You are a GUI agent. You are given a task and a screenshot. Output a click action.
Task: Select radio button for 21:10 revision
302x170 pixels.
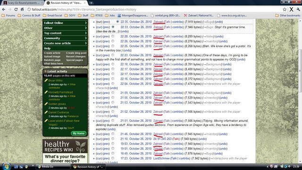coord(113,138)
